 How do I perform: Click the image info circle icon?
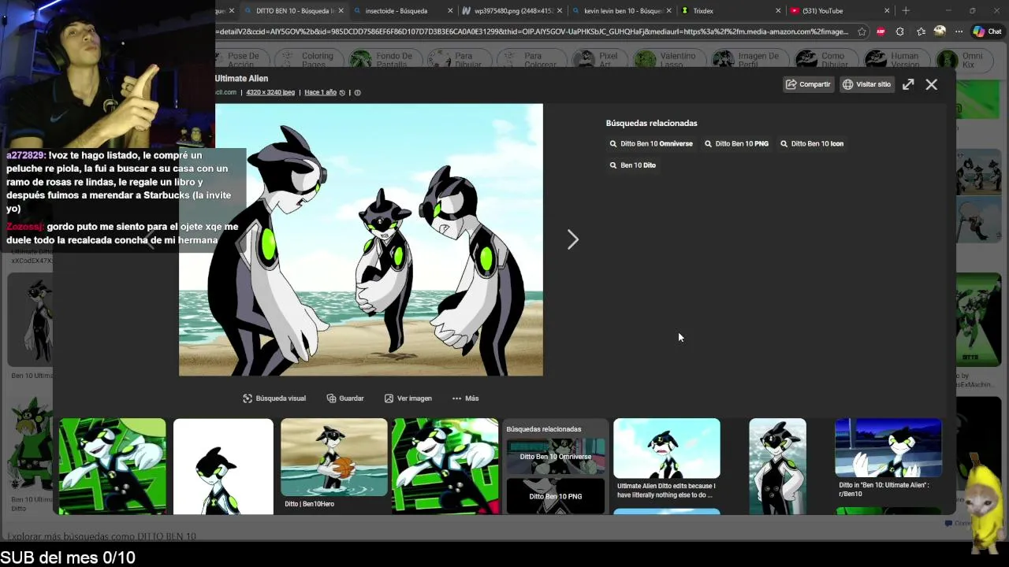point(357,93)
